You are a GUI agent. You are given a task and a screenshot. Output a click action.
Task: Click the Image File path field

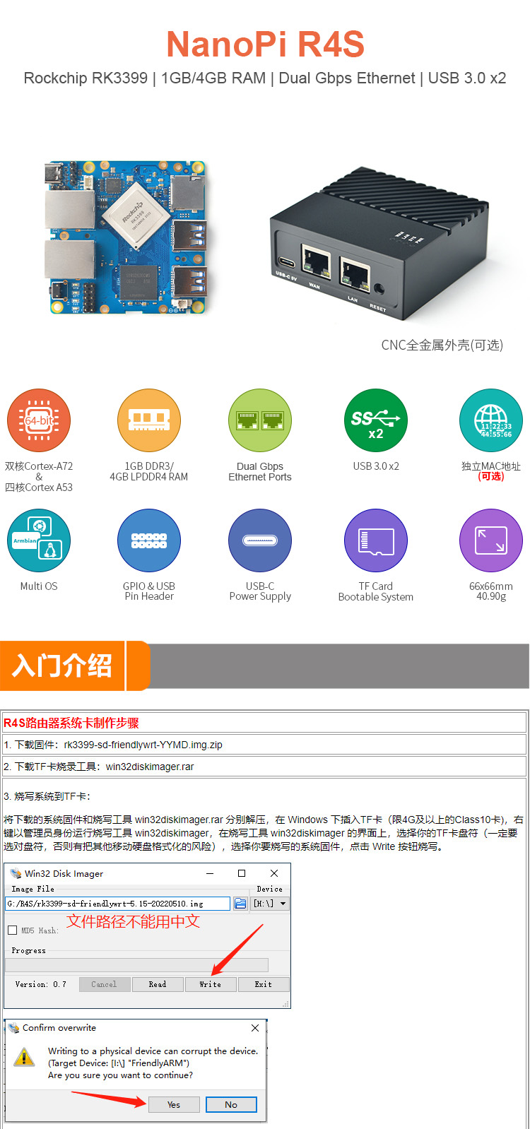(118, 903)
